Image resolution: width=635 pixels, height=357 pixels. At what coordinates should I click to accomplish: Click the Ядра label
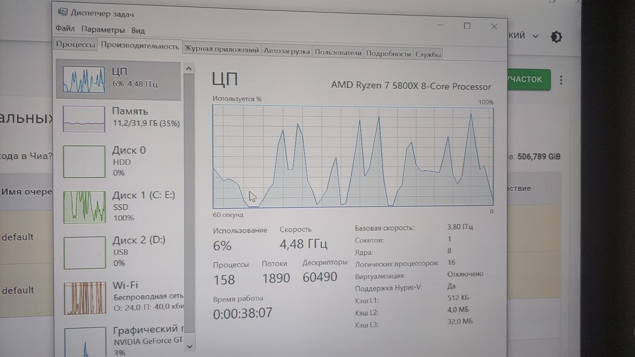(x=364, y=252)
